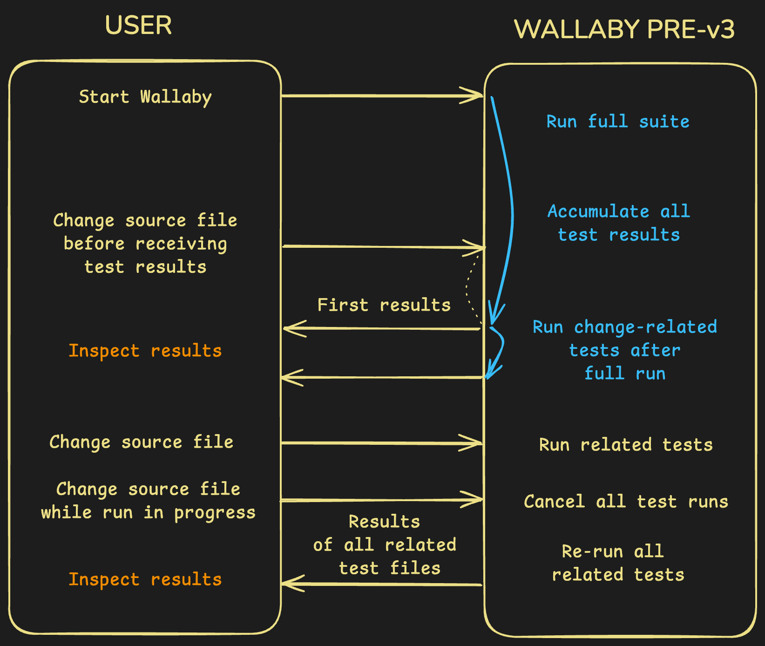Select the Re-run all related tests label

point(618,563)
